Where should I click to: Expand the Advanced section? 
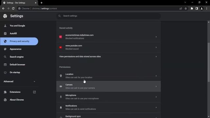(x=19, y=81)
